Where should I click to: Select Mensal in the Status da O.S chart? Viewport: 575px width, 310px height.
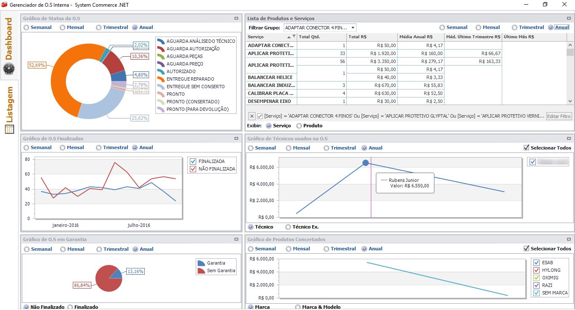point(63,27)
